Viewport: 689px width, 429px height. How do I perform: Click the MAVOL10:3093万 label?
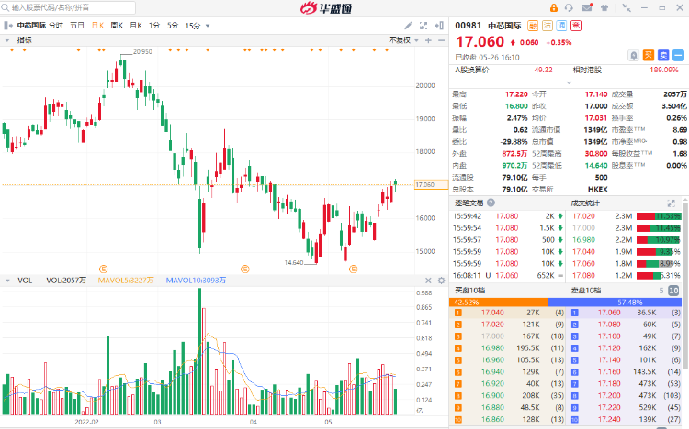tap(196, 280)
